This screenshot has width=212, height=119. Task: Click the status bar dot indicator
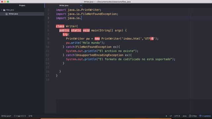click(x=166, y=116)
